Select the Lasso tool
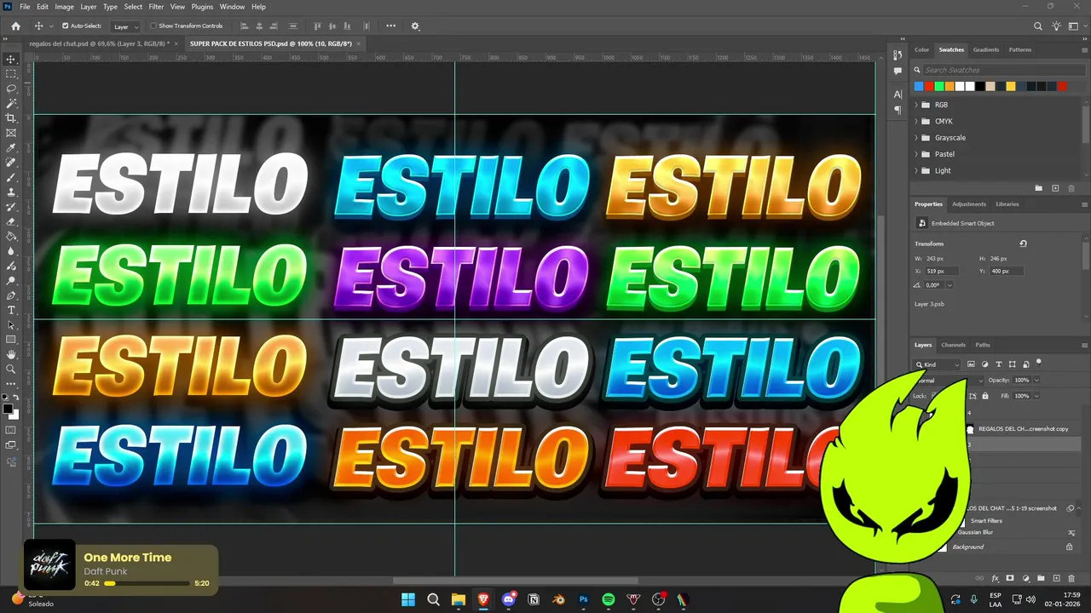 (11, 89)
